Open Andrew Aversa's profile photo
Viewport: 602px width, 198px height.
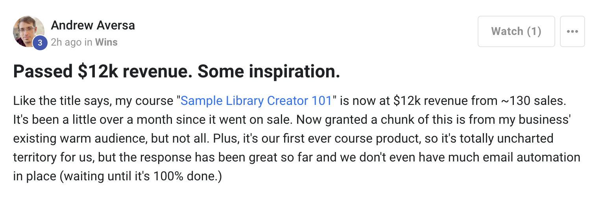(29, 32)
